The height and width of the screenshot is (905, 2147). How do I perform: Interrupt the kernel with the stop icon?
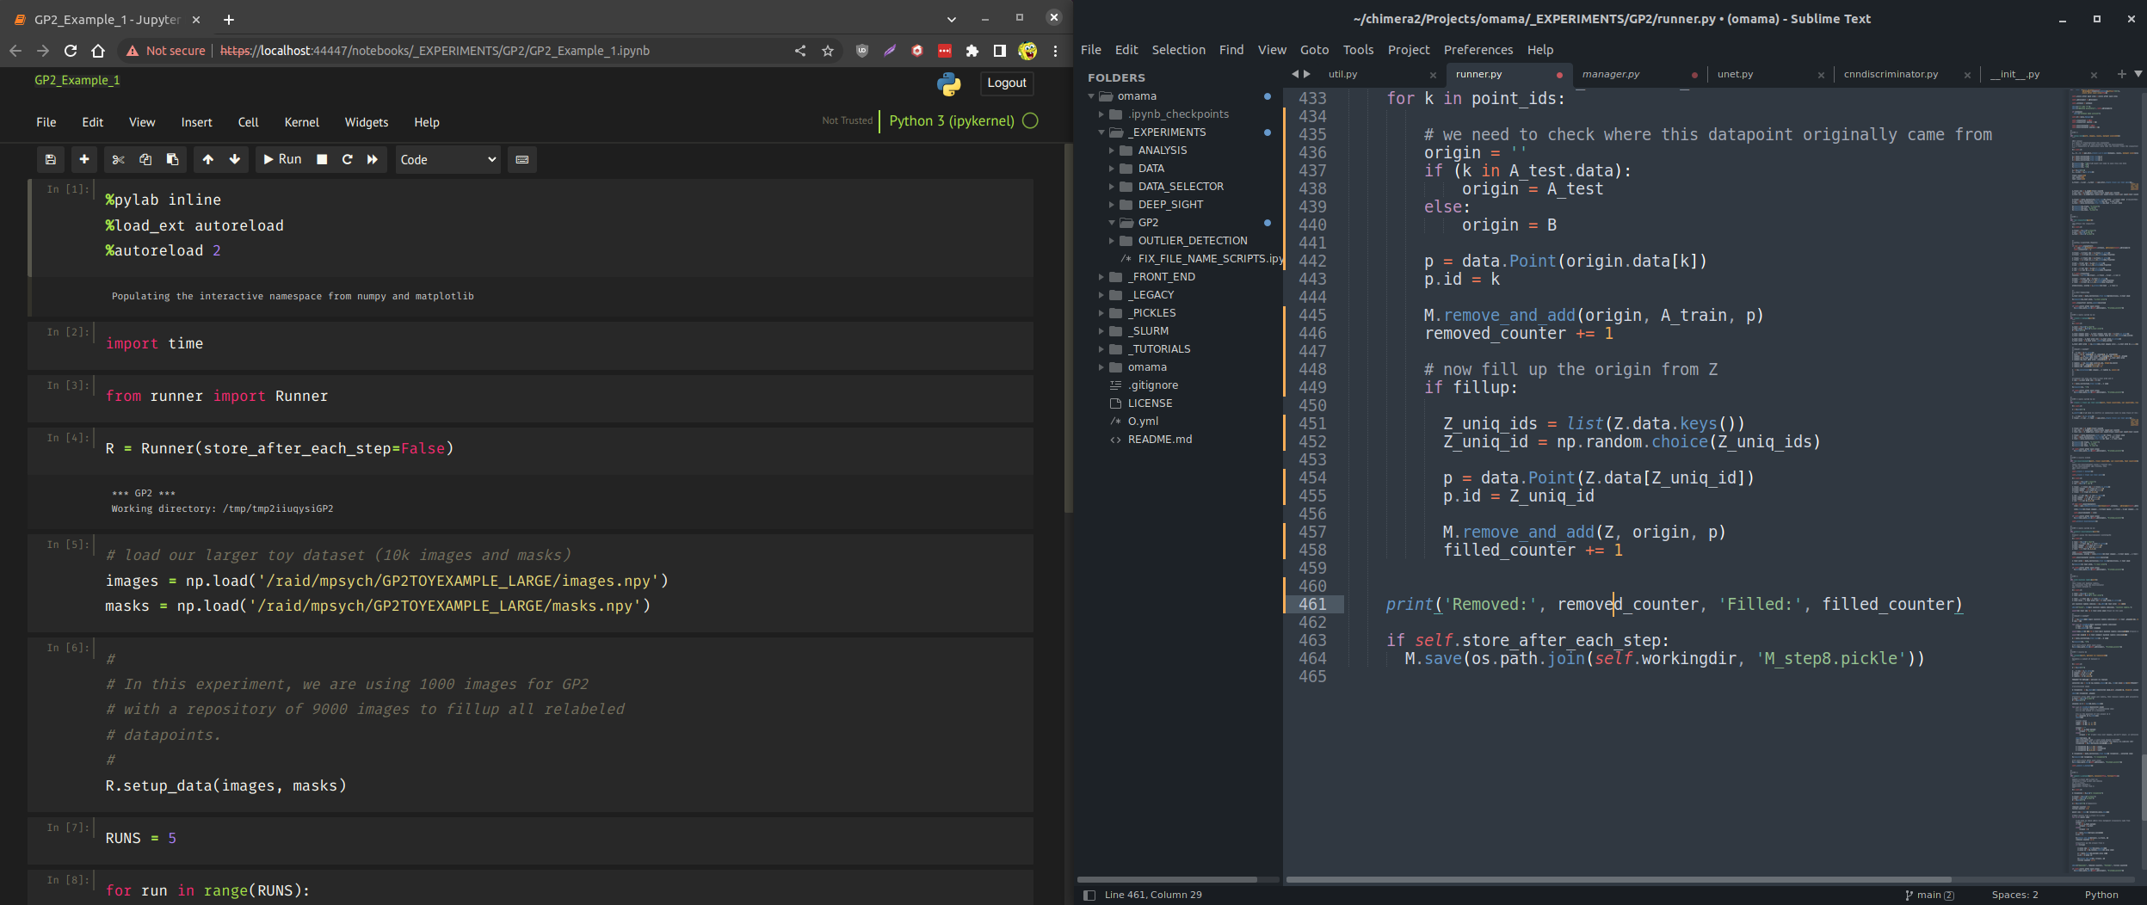click(322, 159)
